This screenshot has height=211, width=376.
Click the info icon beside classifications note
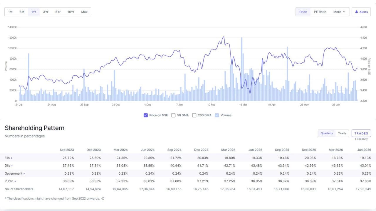pos(103,198)
